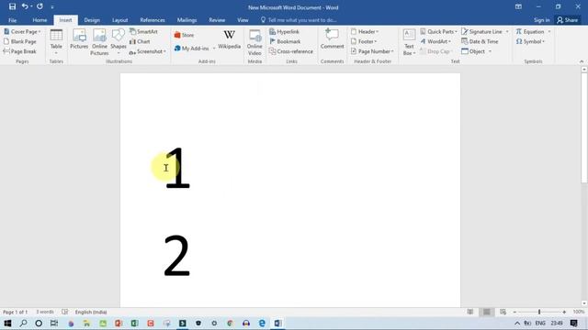Switch to the Design tab

tap(92, 20)
